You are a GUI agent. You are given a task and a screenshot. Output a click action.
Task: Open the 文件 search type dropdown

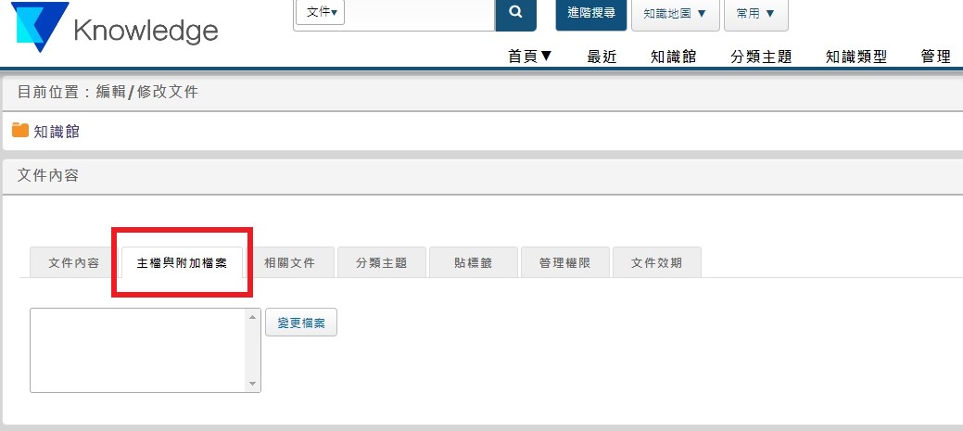click(x=320, y=12)
